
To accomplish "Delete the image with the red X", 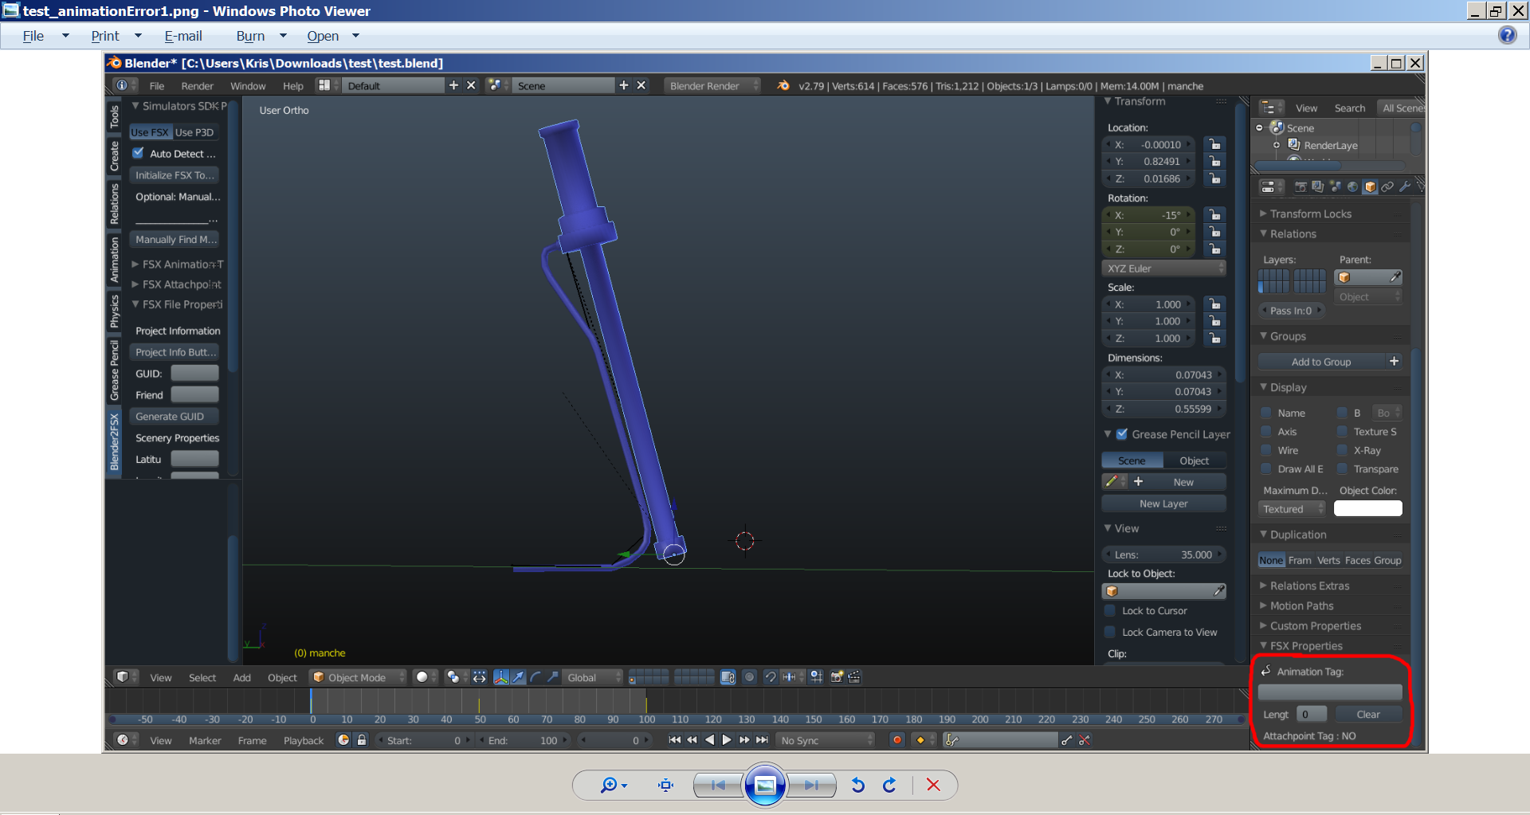I will tap(933, 786).
